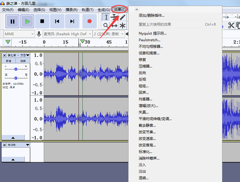Click the Pause button

tap(12, 21)
